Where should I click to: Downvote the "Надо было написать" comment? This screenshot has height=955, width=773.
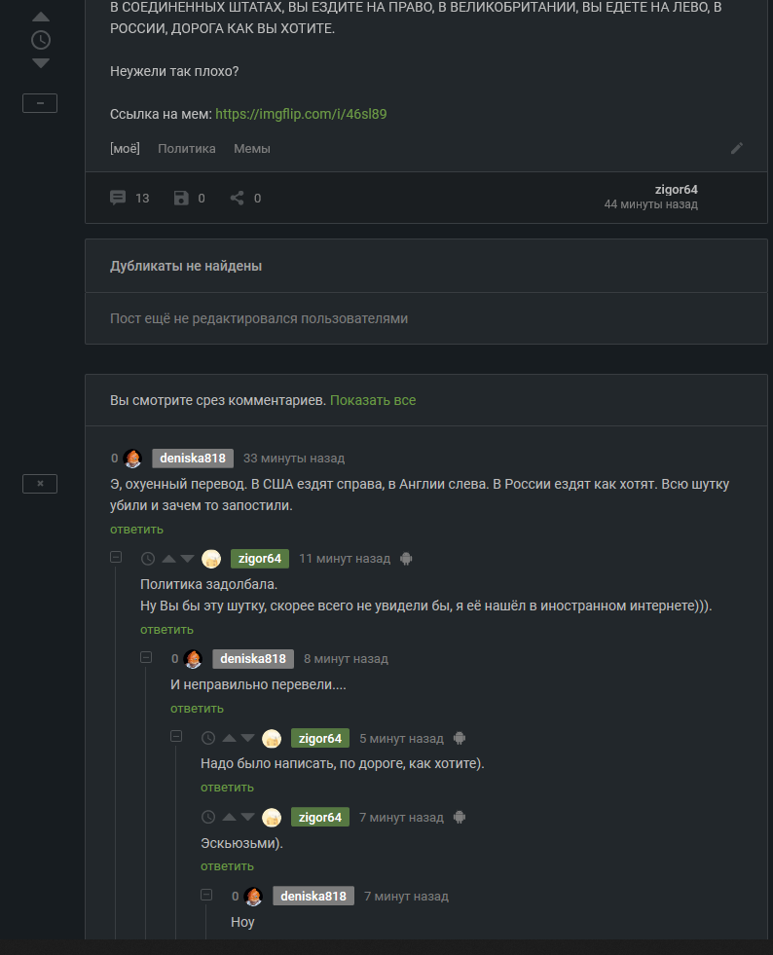[x=247, y=738]
